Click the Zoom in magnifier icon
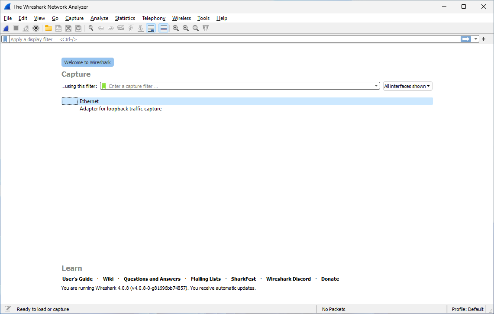This screenshot has height=314, width=494. click(176, 29)
